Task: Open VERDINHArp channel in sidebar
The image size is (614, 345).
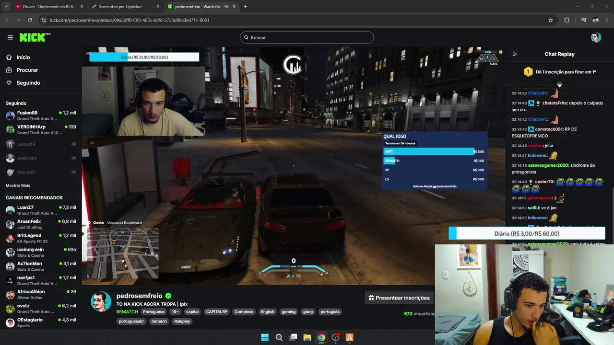Action: coord(41,129)
